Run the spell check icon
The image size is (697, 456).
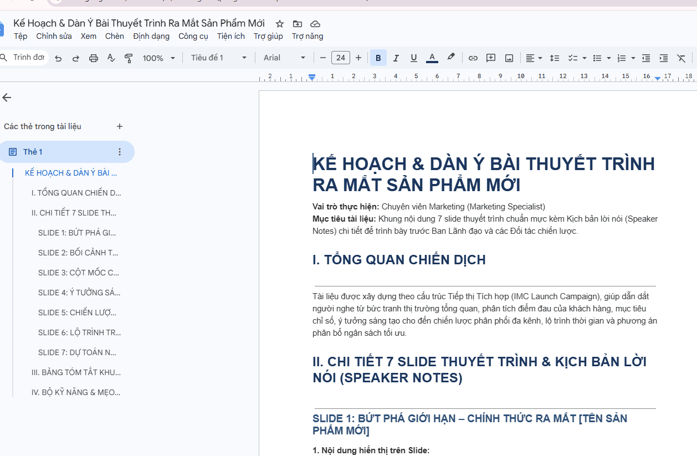(x=111, y=58)
